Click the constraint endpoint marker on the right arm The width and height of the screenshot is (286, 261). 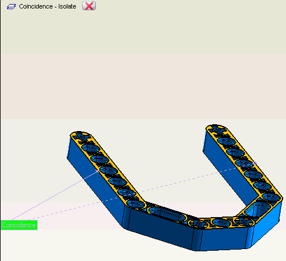[x=255, y=163]
